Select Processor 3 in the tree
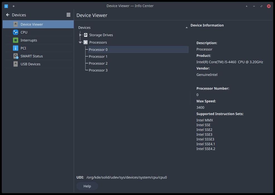Screen dimensions: 275x195 [x=98, y=70]
